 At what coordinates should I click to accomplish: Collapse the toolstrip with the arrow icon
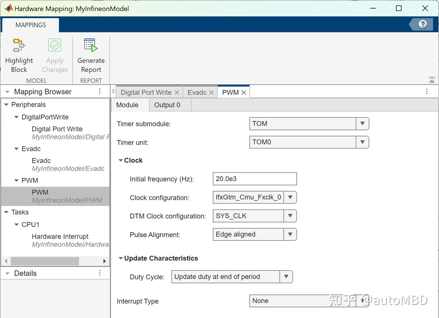click(x=432, y=80)
